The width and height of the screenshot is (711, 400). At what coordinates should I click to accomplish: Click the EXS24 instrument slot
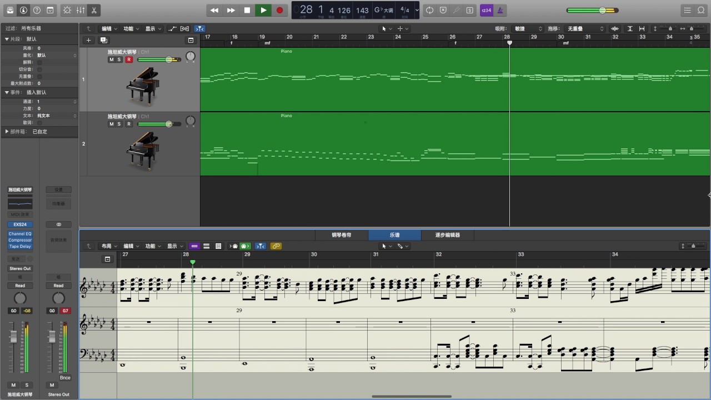point(20,224)
